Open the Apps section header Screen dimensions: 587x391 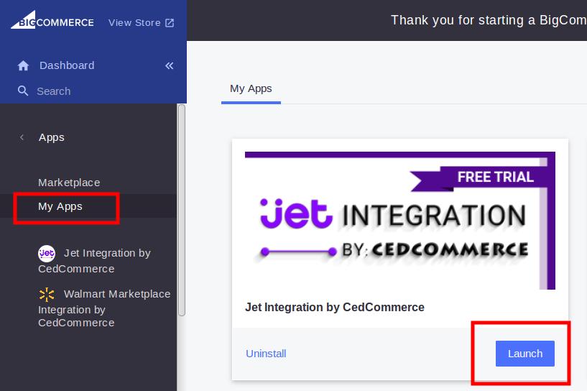52,137
